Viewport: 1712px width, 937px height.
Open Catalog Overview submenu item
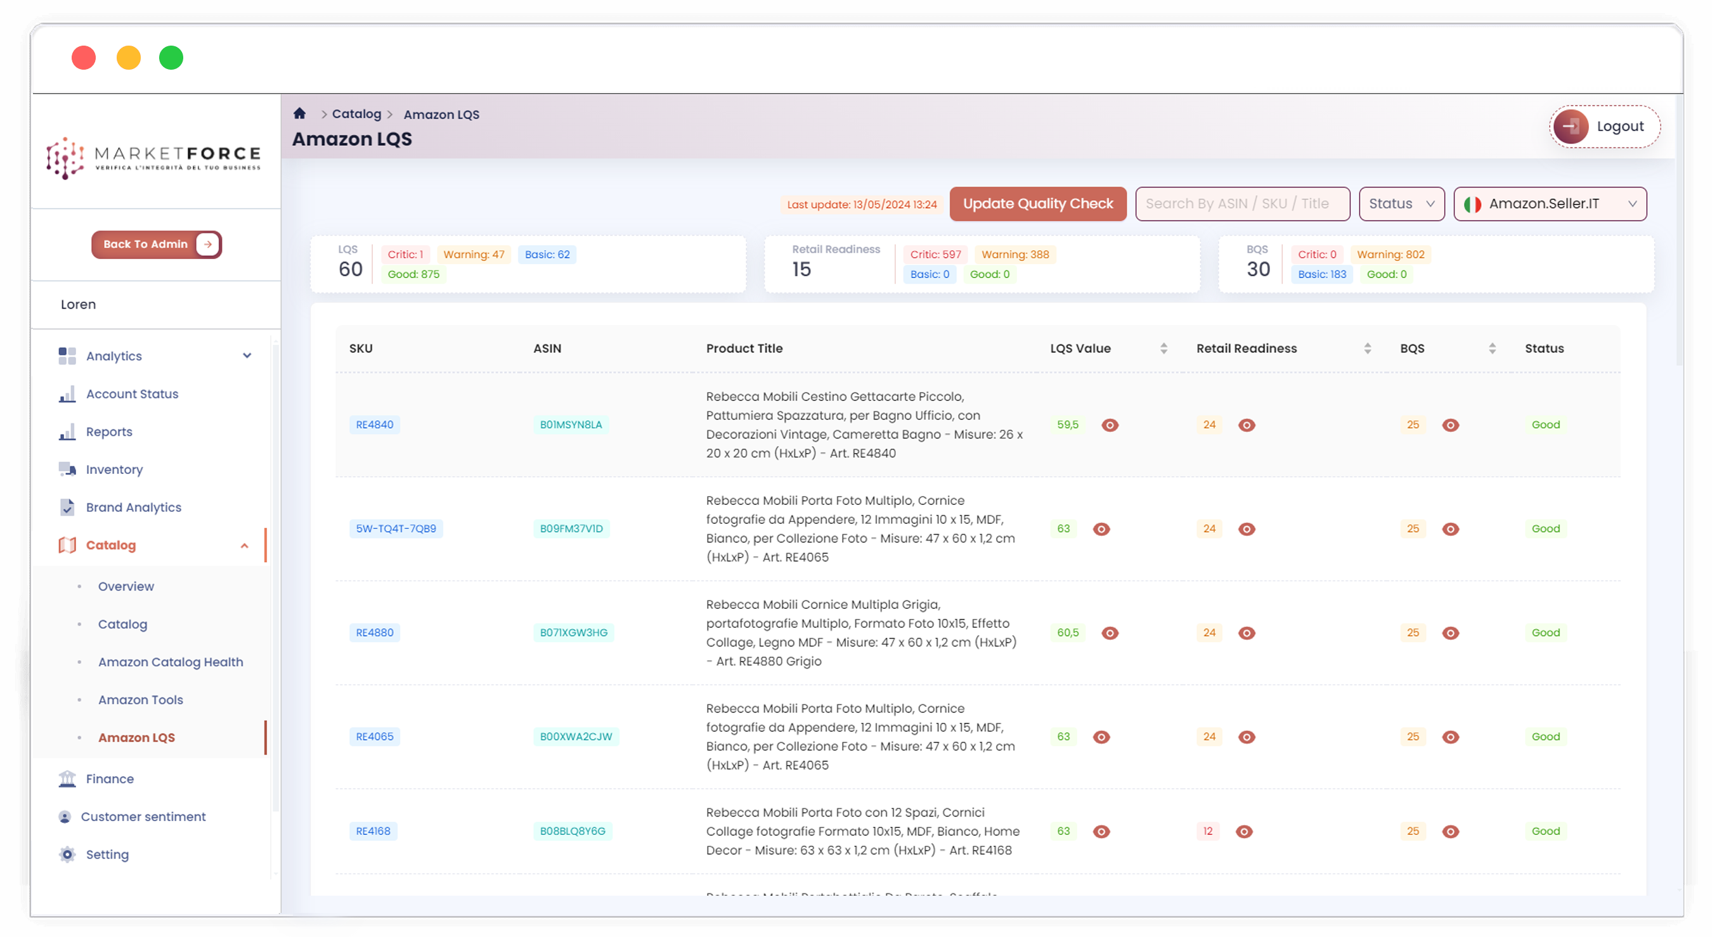(126, 587)
